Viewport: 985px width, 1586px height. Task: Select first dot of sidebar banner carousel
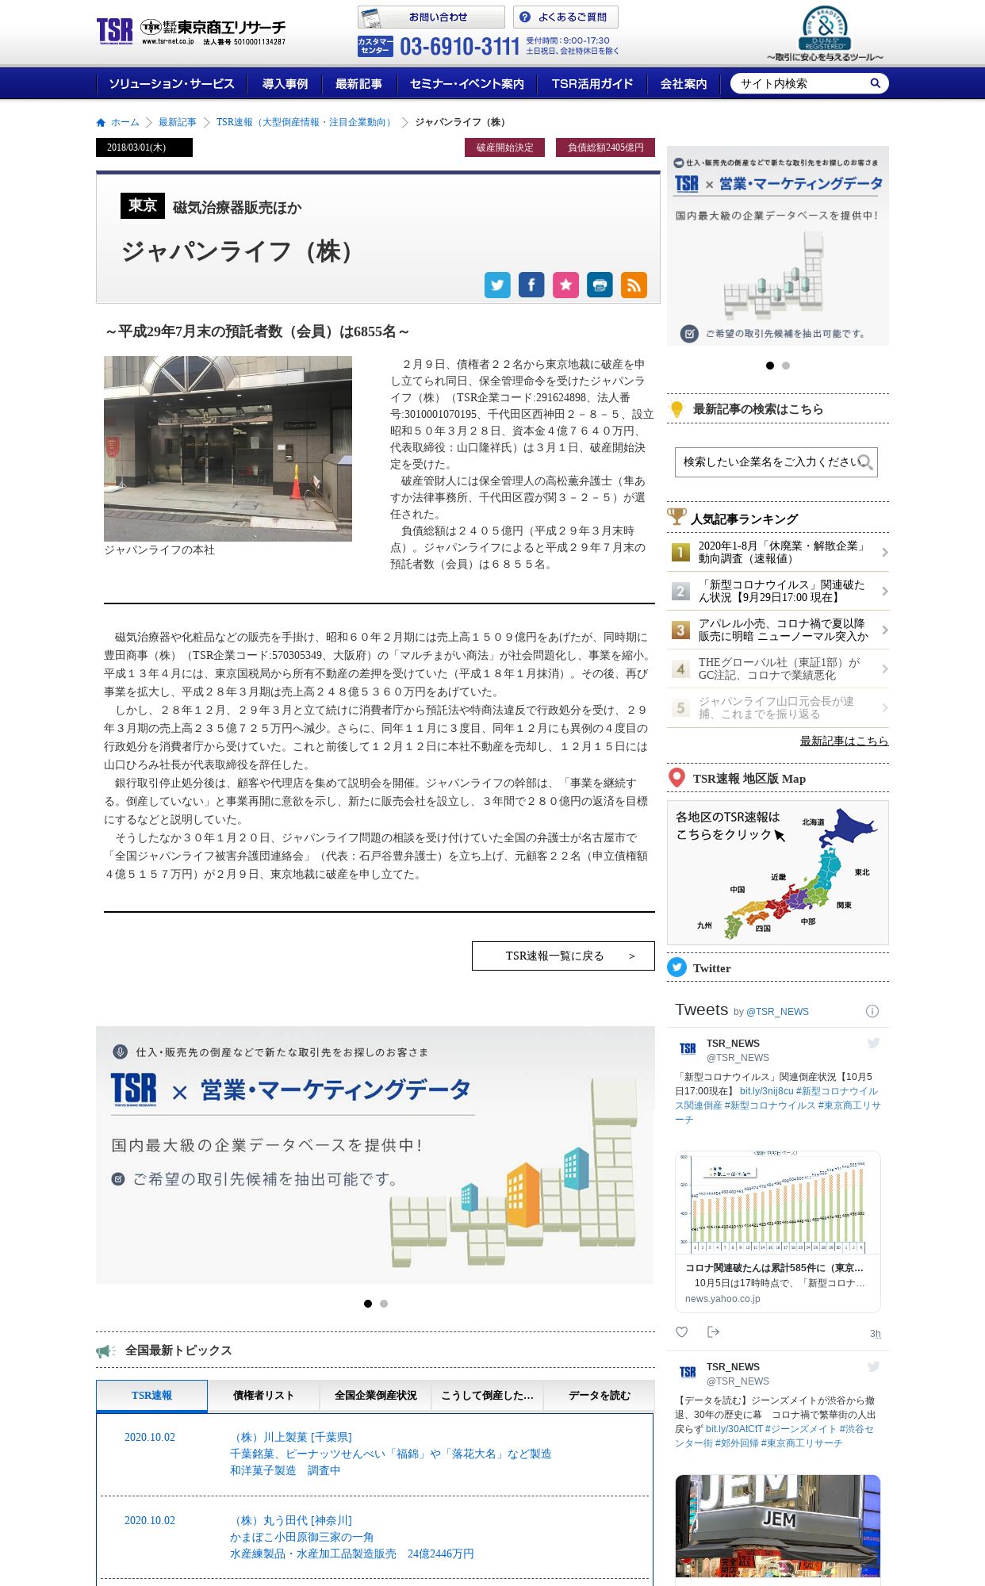[x=770, y=366]
